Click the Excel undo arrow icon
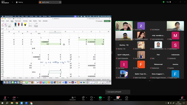The height and width of the screenshot is (105, 187). 22,19
